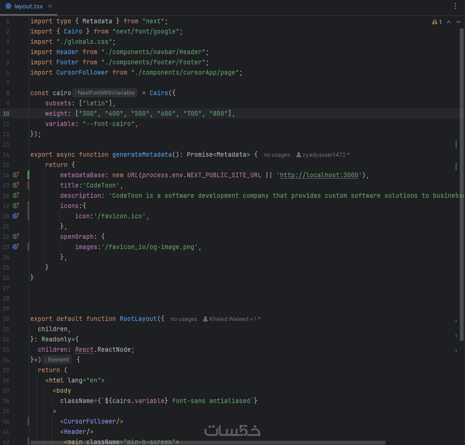The width and height of the screenshot is (465, 445).
Task: Click the description property key on line 18
Action: (80, 195)
